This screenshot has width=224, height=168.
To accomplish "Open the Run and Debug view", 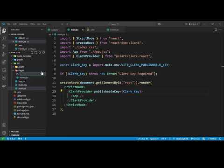I will 4,54.
